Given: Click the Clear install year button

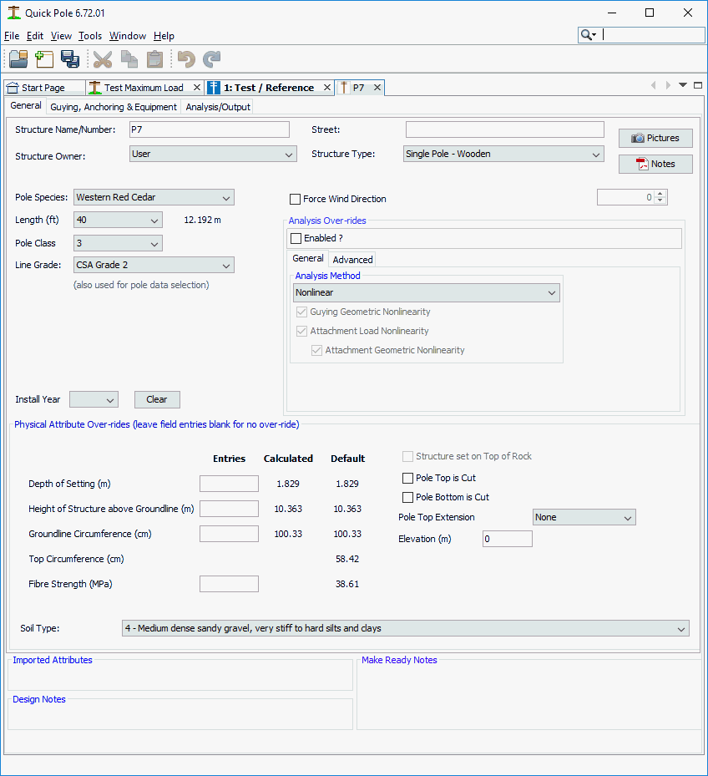Looking at the screenshot, I should (157, 399).
